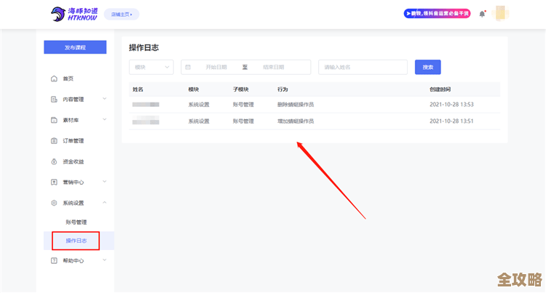Click the 营销中心 sidebar icon

(x=54, y=182)
